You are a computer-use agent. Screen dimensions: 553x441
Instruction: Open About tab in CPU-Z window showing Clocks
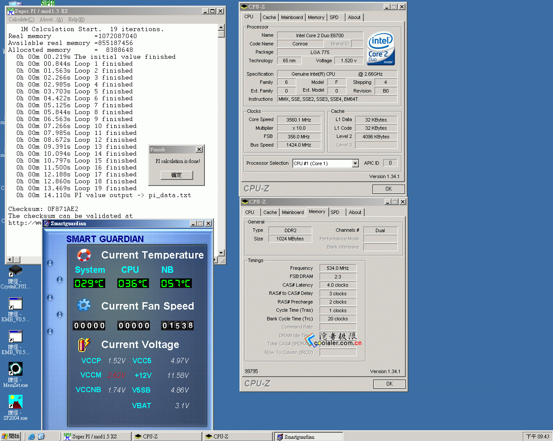[354, 17]
